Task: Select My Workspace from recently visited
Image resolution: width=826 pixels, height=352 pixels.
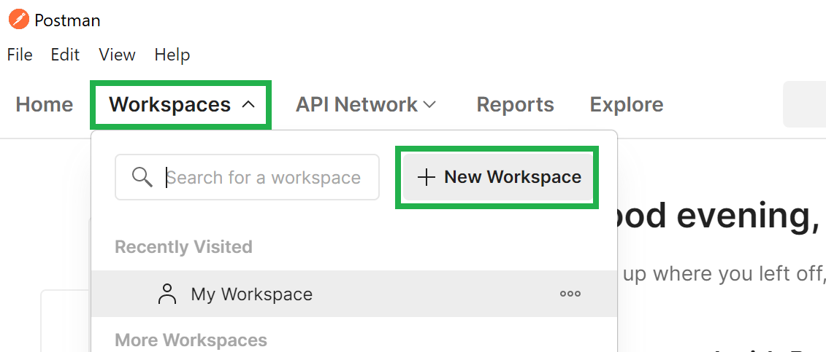Action: click(354, 294)
